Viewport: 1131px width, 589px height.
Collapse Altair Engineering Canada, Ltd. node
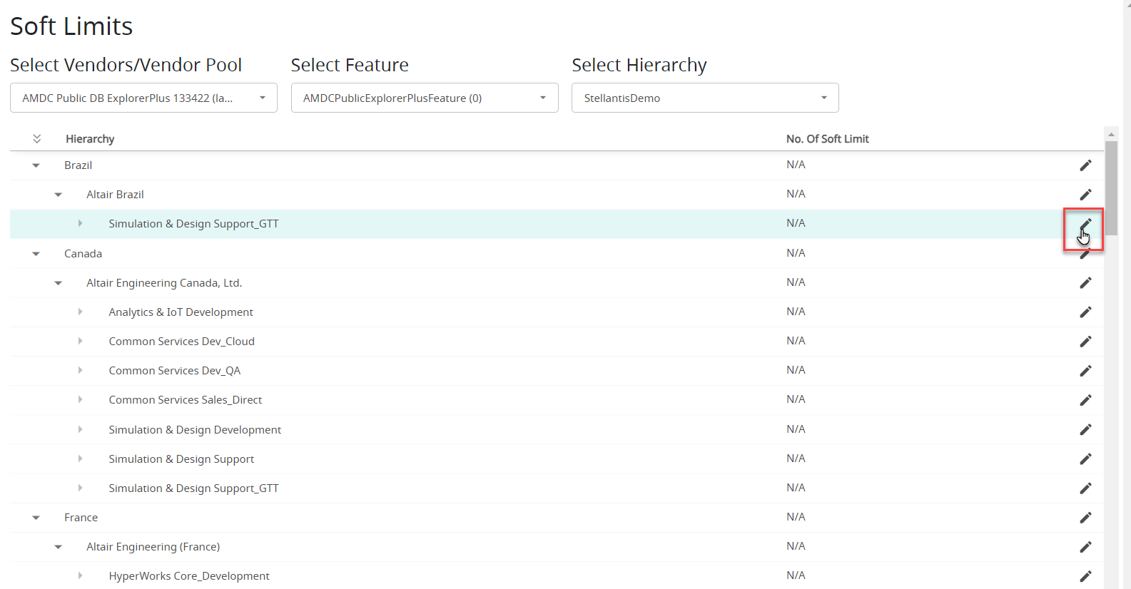click(59, 283)
